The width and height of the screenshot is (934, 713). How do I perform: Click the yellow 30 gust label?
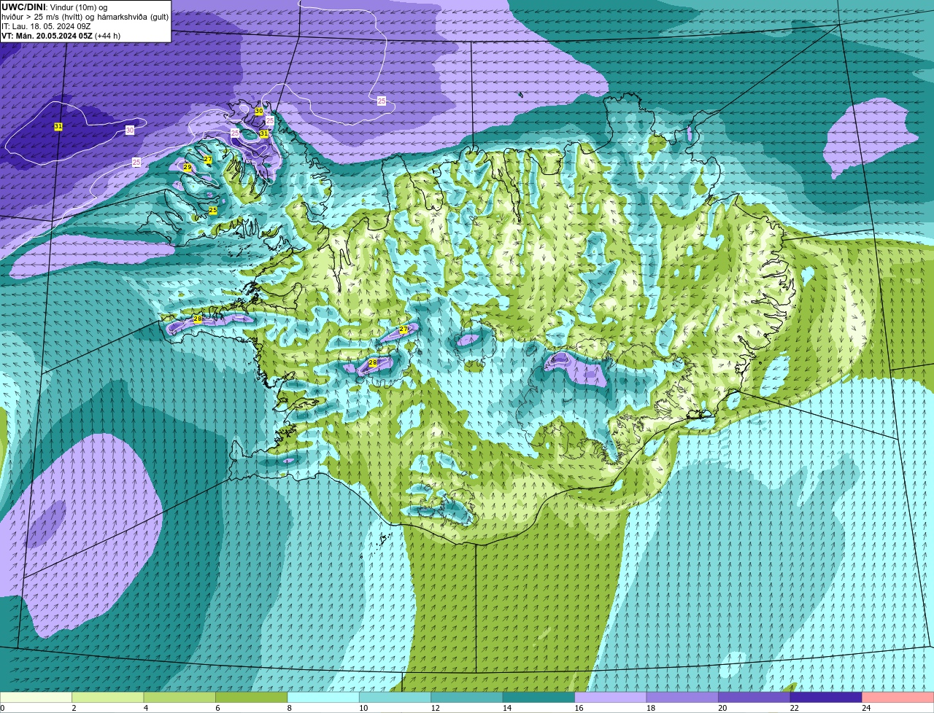[x=259, y=111]
